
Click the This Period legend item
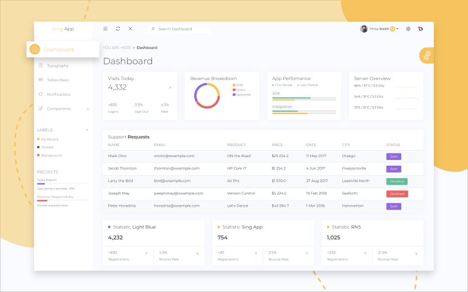pos(282,85)
